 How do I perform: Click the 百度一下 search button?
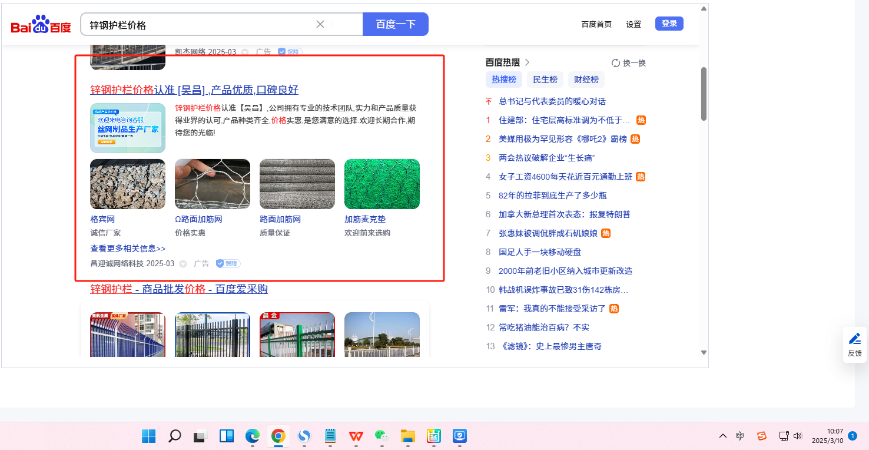coord(396,24)
